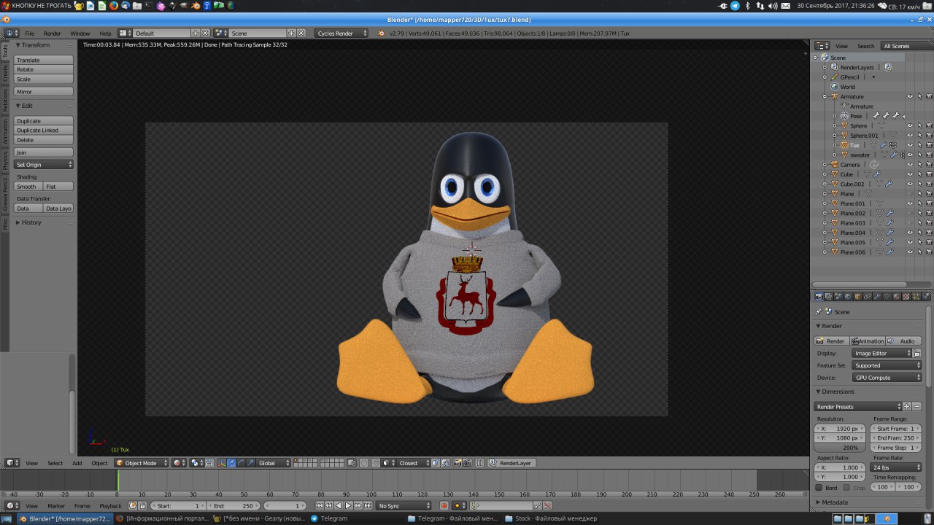Open the World properties tab

(848, 297)
